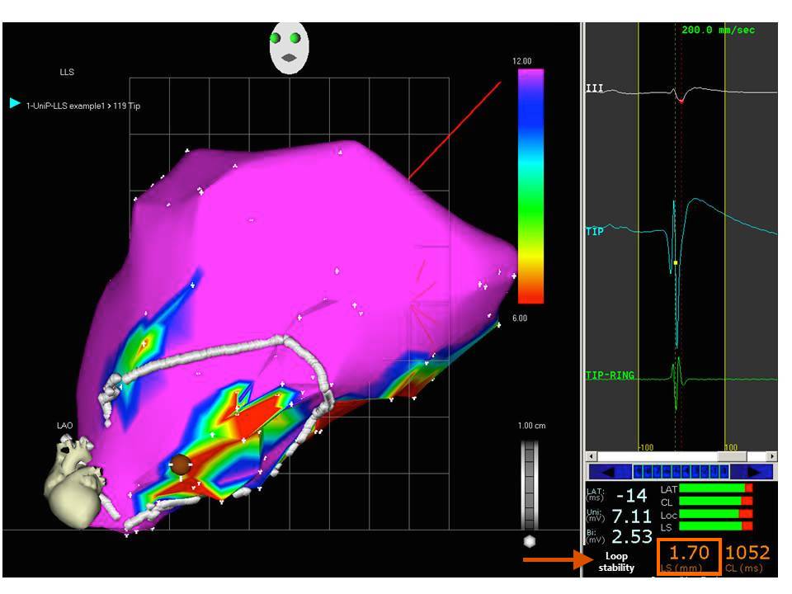The image size is (792, 594).
Task: Click the map name 1-UniP-LLS example1 > 119 Tip
Action: 83,106
